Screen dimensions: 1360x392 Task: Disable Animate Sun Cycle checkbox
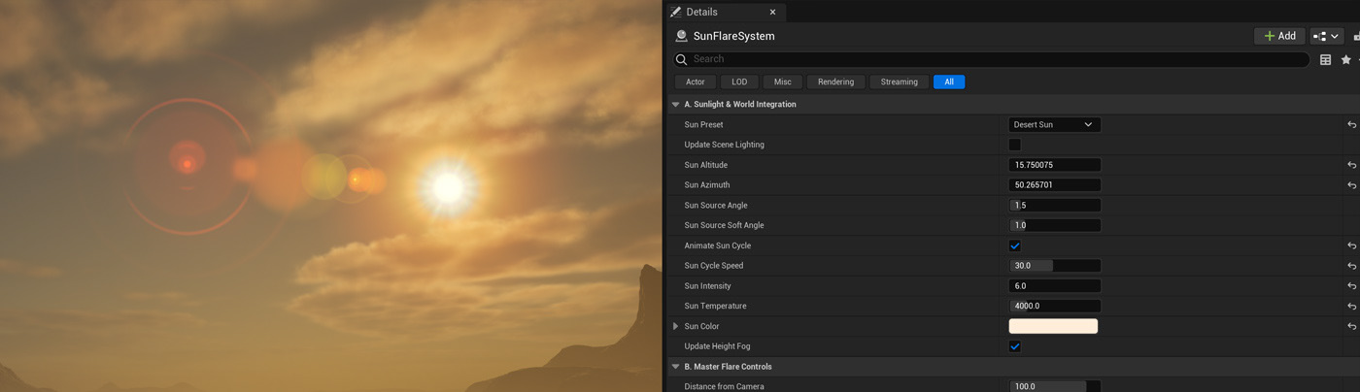(1014, 245)
